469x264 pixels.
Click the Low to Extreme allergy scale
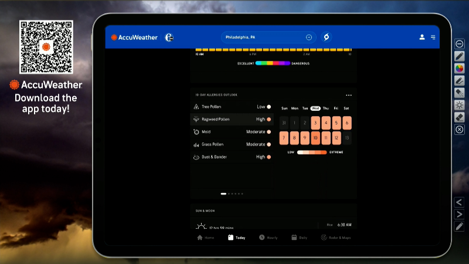point(312,153)
